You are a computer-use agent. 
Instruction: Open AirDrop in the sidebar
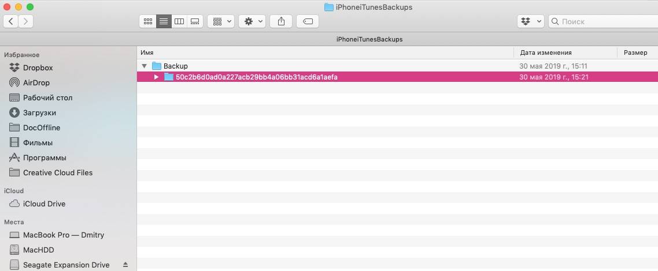(x=36, y=82)
